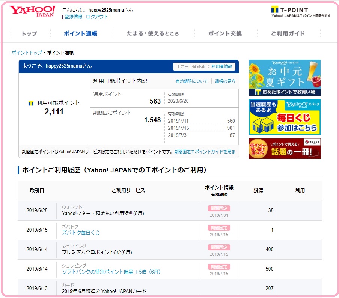
Task: Open the トップ tab
Action: pyautogui.click(x=29, y=33)
